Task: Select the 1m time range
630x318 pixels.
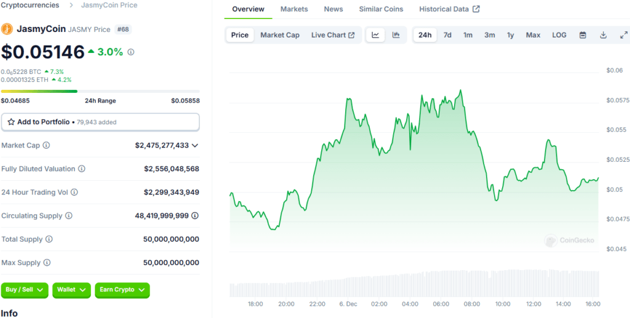Action: (x=468, y=35)
